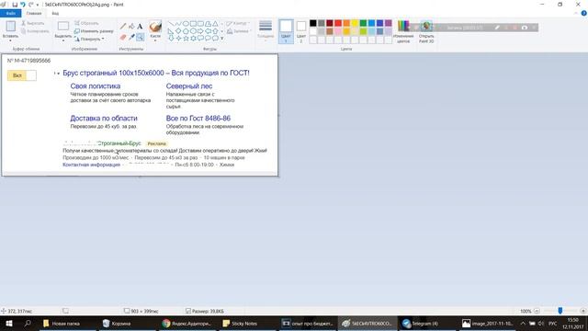Pick the black color swatch
588x331 pixels.
(x=312, y=23)
